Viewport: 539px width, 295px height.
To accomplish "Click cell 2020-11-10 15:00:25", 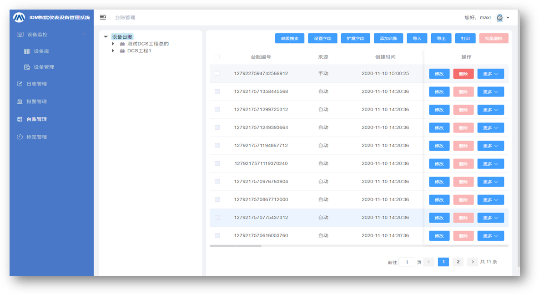I will 385,73.
